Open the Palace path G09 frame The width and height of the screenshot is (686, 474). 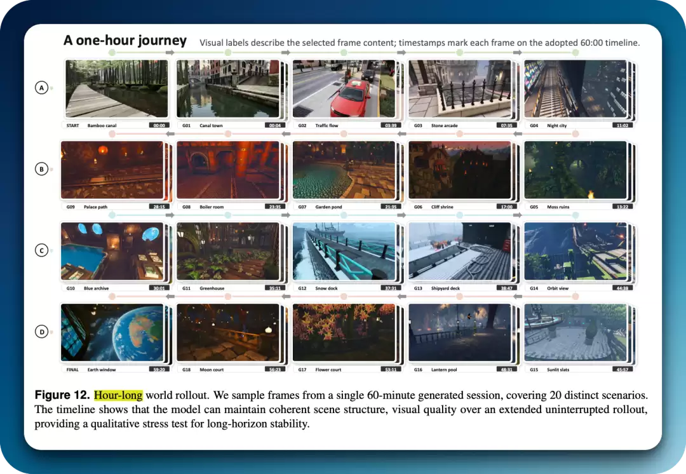pos(112,170)
